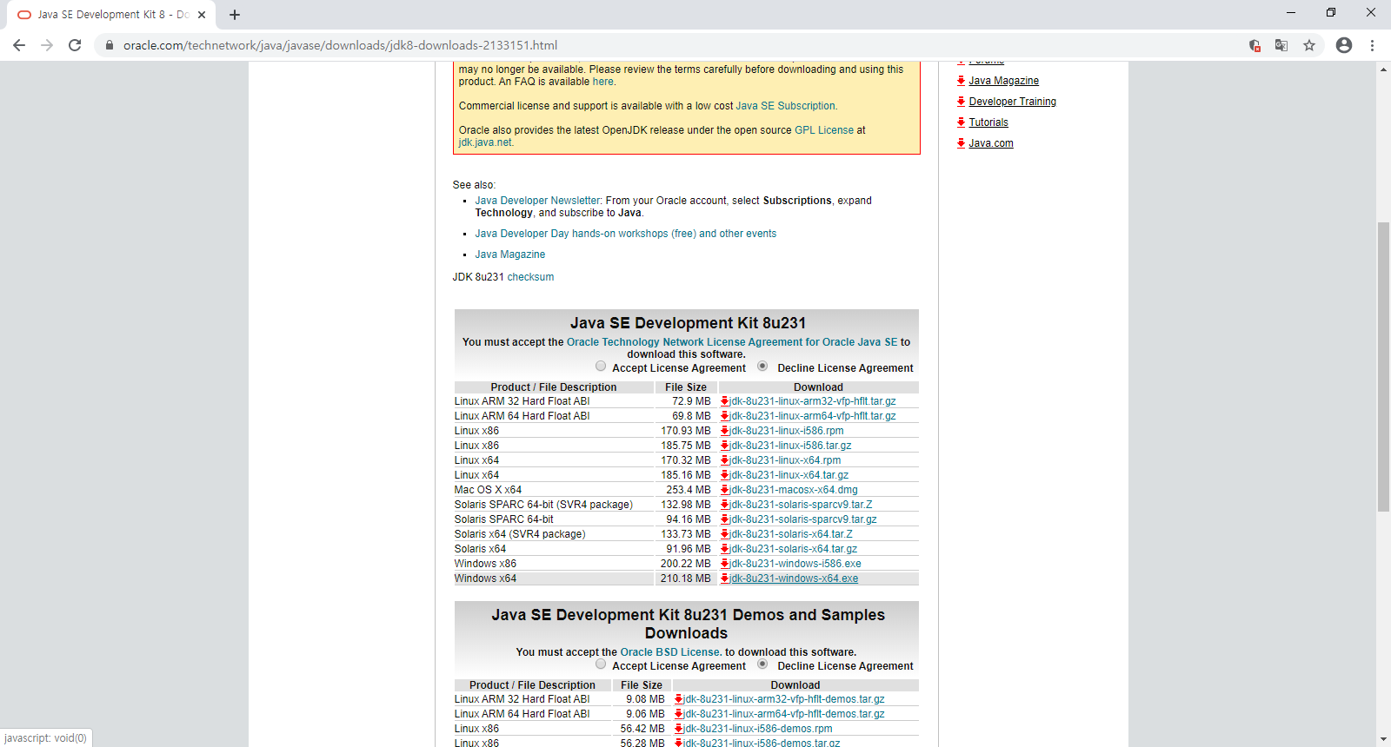Image resolution: width=1391 pixels, height=747 pixels.
Task: View site lock security info
Action: 110,45
